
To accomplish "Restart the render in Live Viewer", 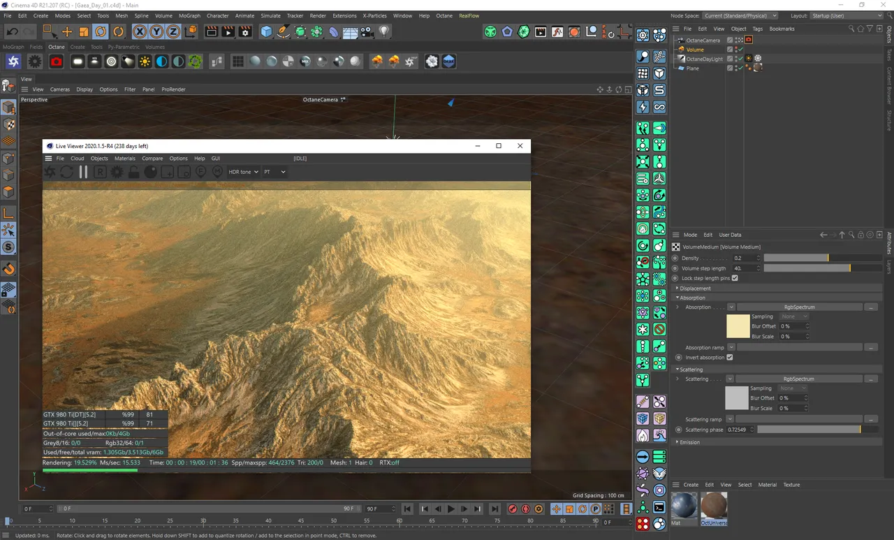I will pyautogui.click(x=66, y=172).
